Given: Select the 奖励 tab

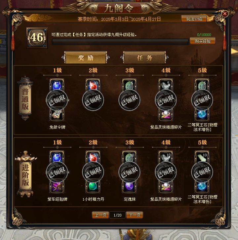Looking at the screenshot, I should 86,58.
